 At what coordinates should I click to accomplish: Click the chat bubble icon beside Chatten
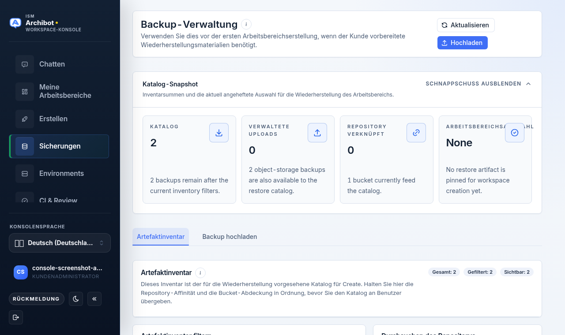point(25,64)
